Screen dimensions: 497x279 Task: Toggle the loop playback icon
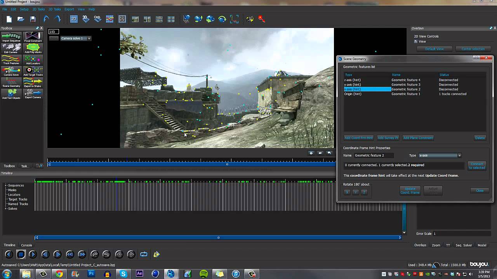pyautogui.click(x=144, y=254)
